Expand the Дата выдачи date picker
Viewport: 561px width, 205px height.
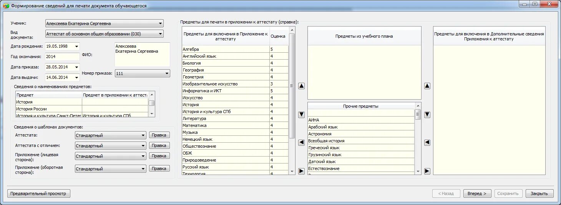77,77
